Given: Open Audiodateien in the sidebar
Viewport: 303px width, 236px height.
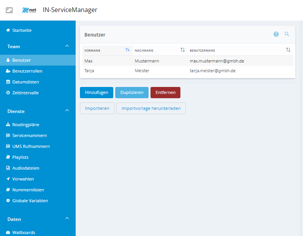Looking at the screenshot, I should [x=26, y=168].
